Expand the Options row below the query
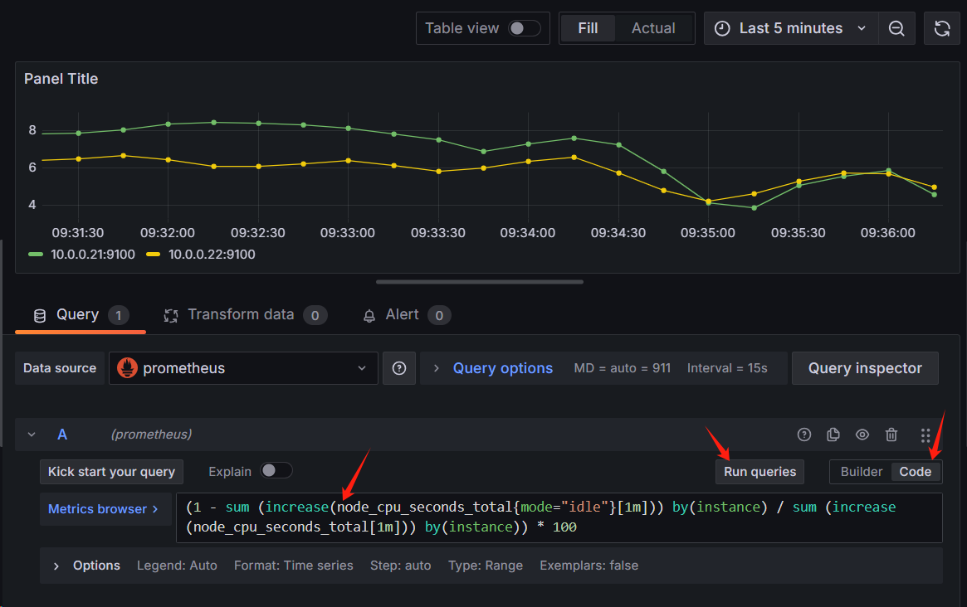The height and width of the screenshot is (607, 967). point(87,566)
